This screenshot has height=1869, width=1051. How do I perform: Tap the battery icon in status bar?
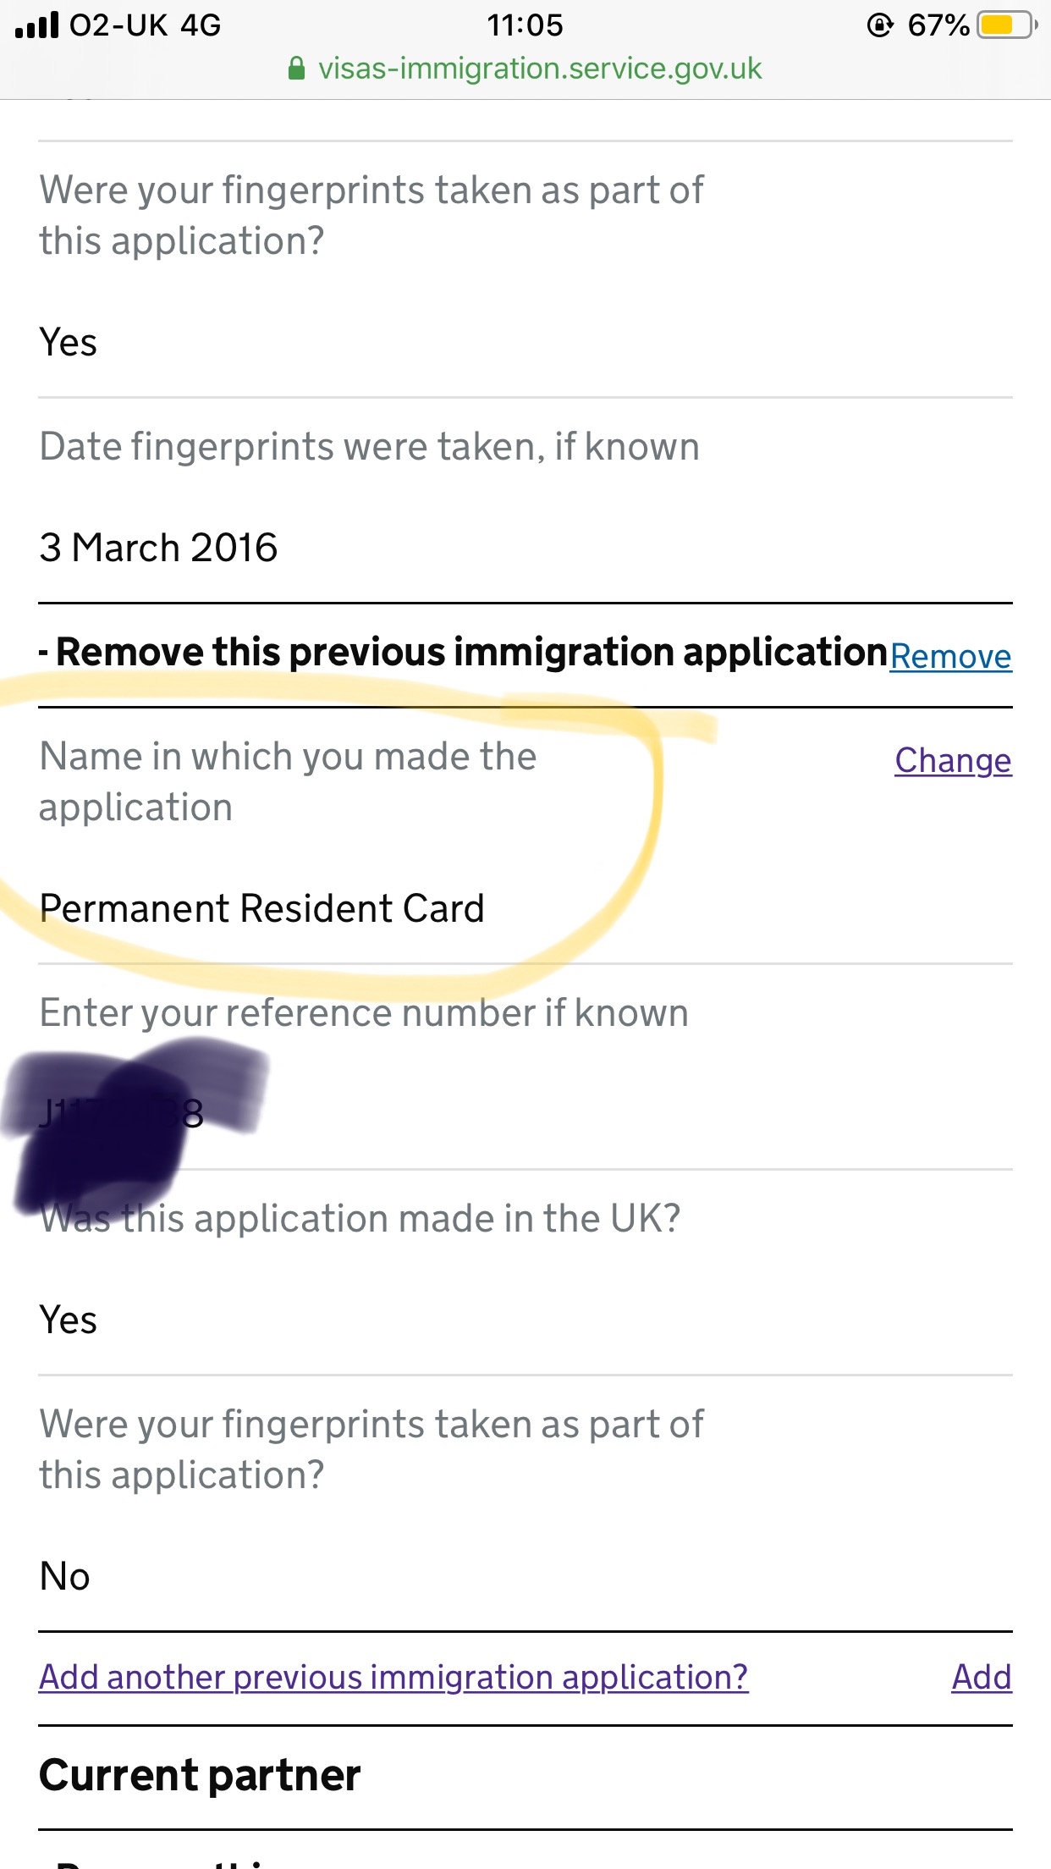click(1005, 25)
